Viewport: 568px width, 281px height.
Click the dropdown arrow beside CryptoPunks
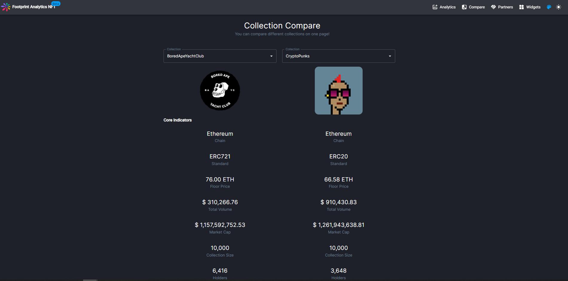390,56
